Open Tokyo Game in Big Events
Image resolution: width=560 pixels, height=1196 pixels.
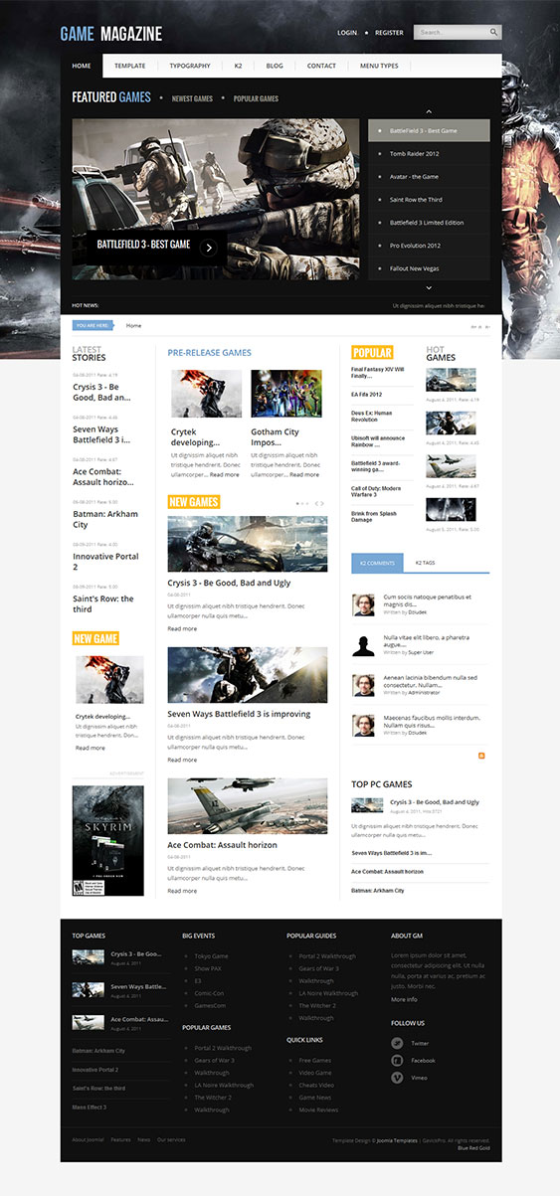pos(211,956)
